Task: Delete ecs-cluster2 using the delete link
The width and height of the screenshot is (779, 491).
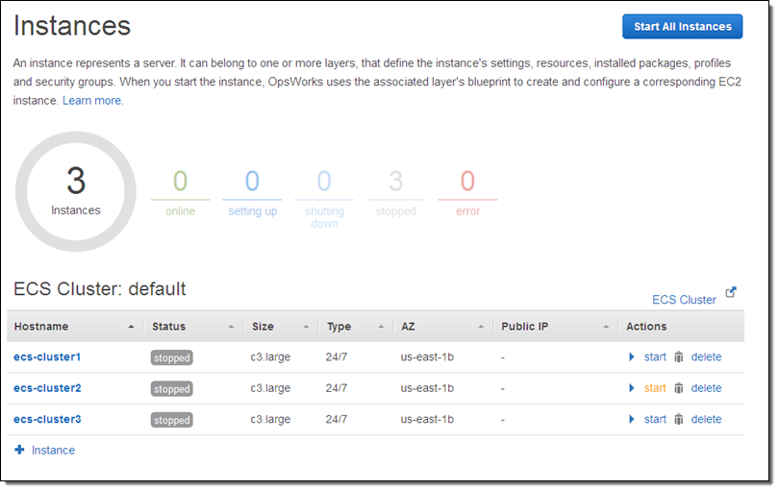Action: (x=706, y=388)
